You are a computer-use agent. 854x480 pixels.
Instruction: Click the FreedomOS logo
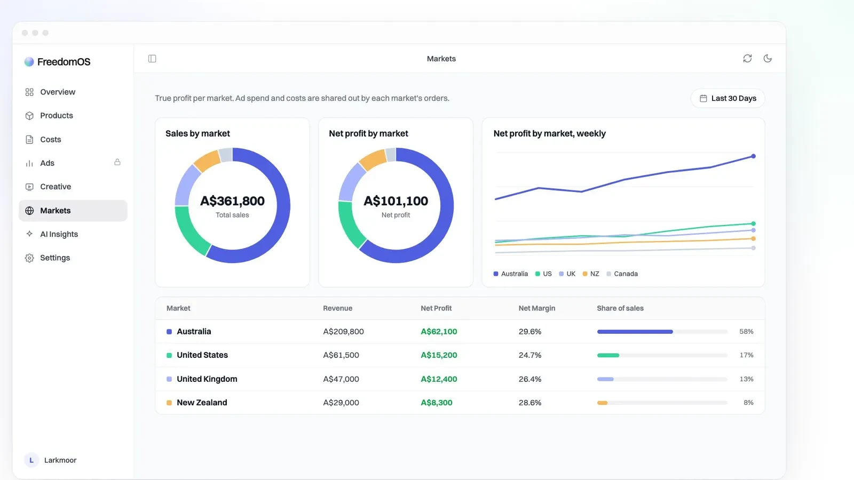click(x=58, y=62)
